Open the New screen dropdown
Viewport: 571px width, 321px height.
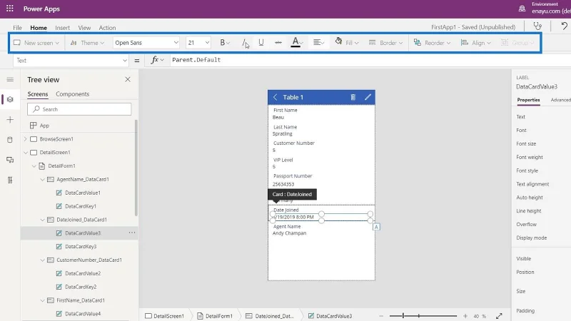(x=36, y=43)
